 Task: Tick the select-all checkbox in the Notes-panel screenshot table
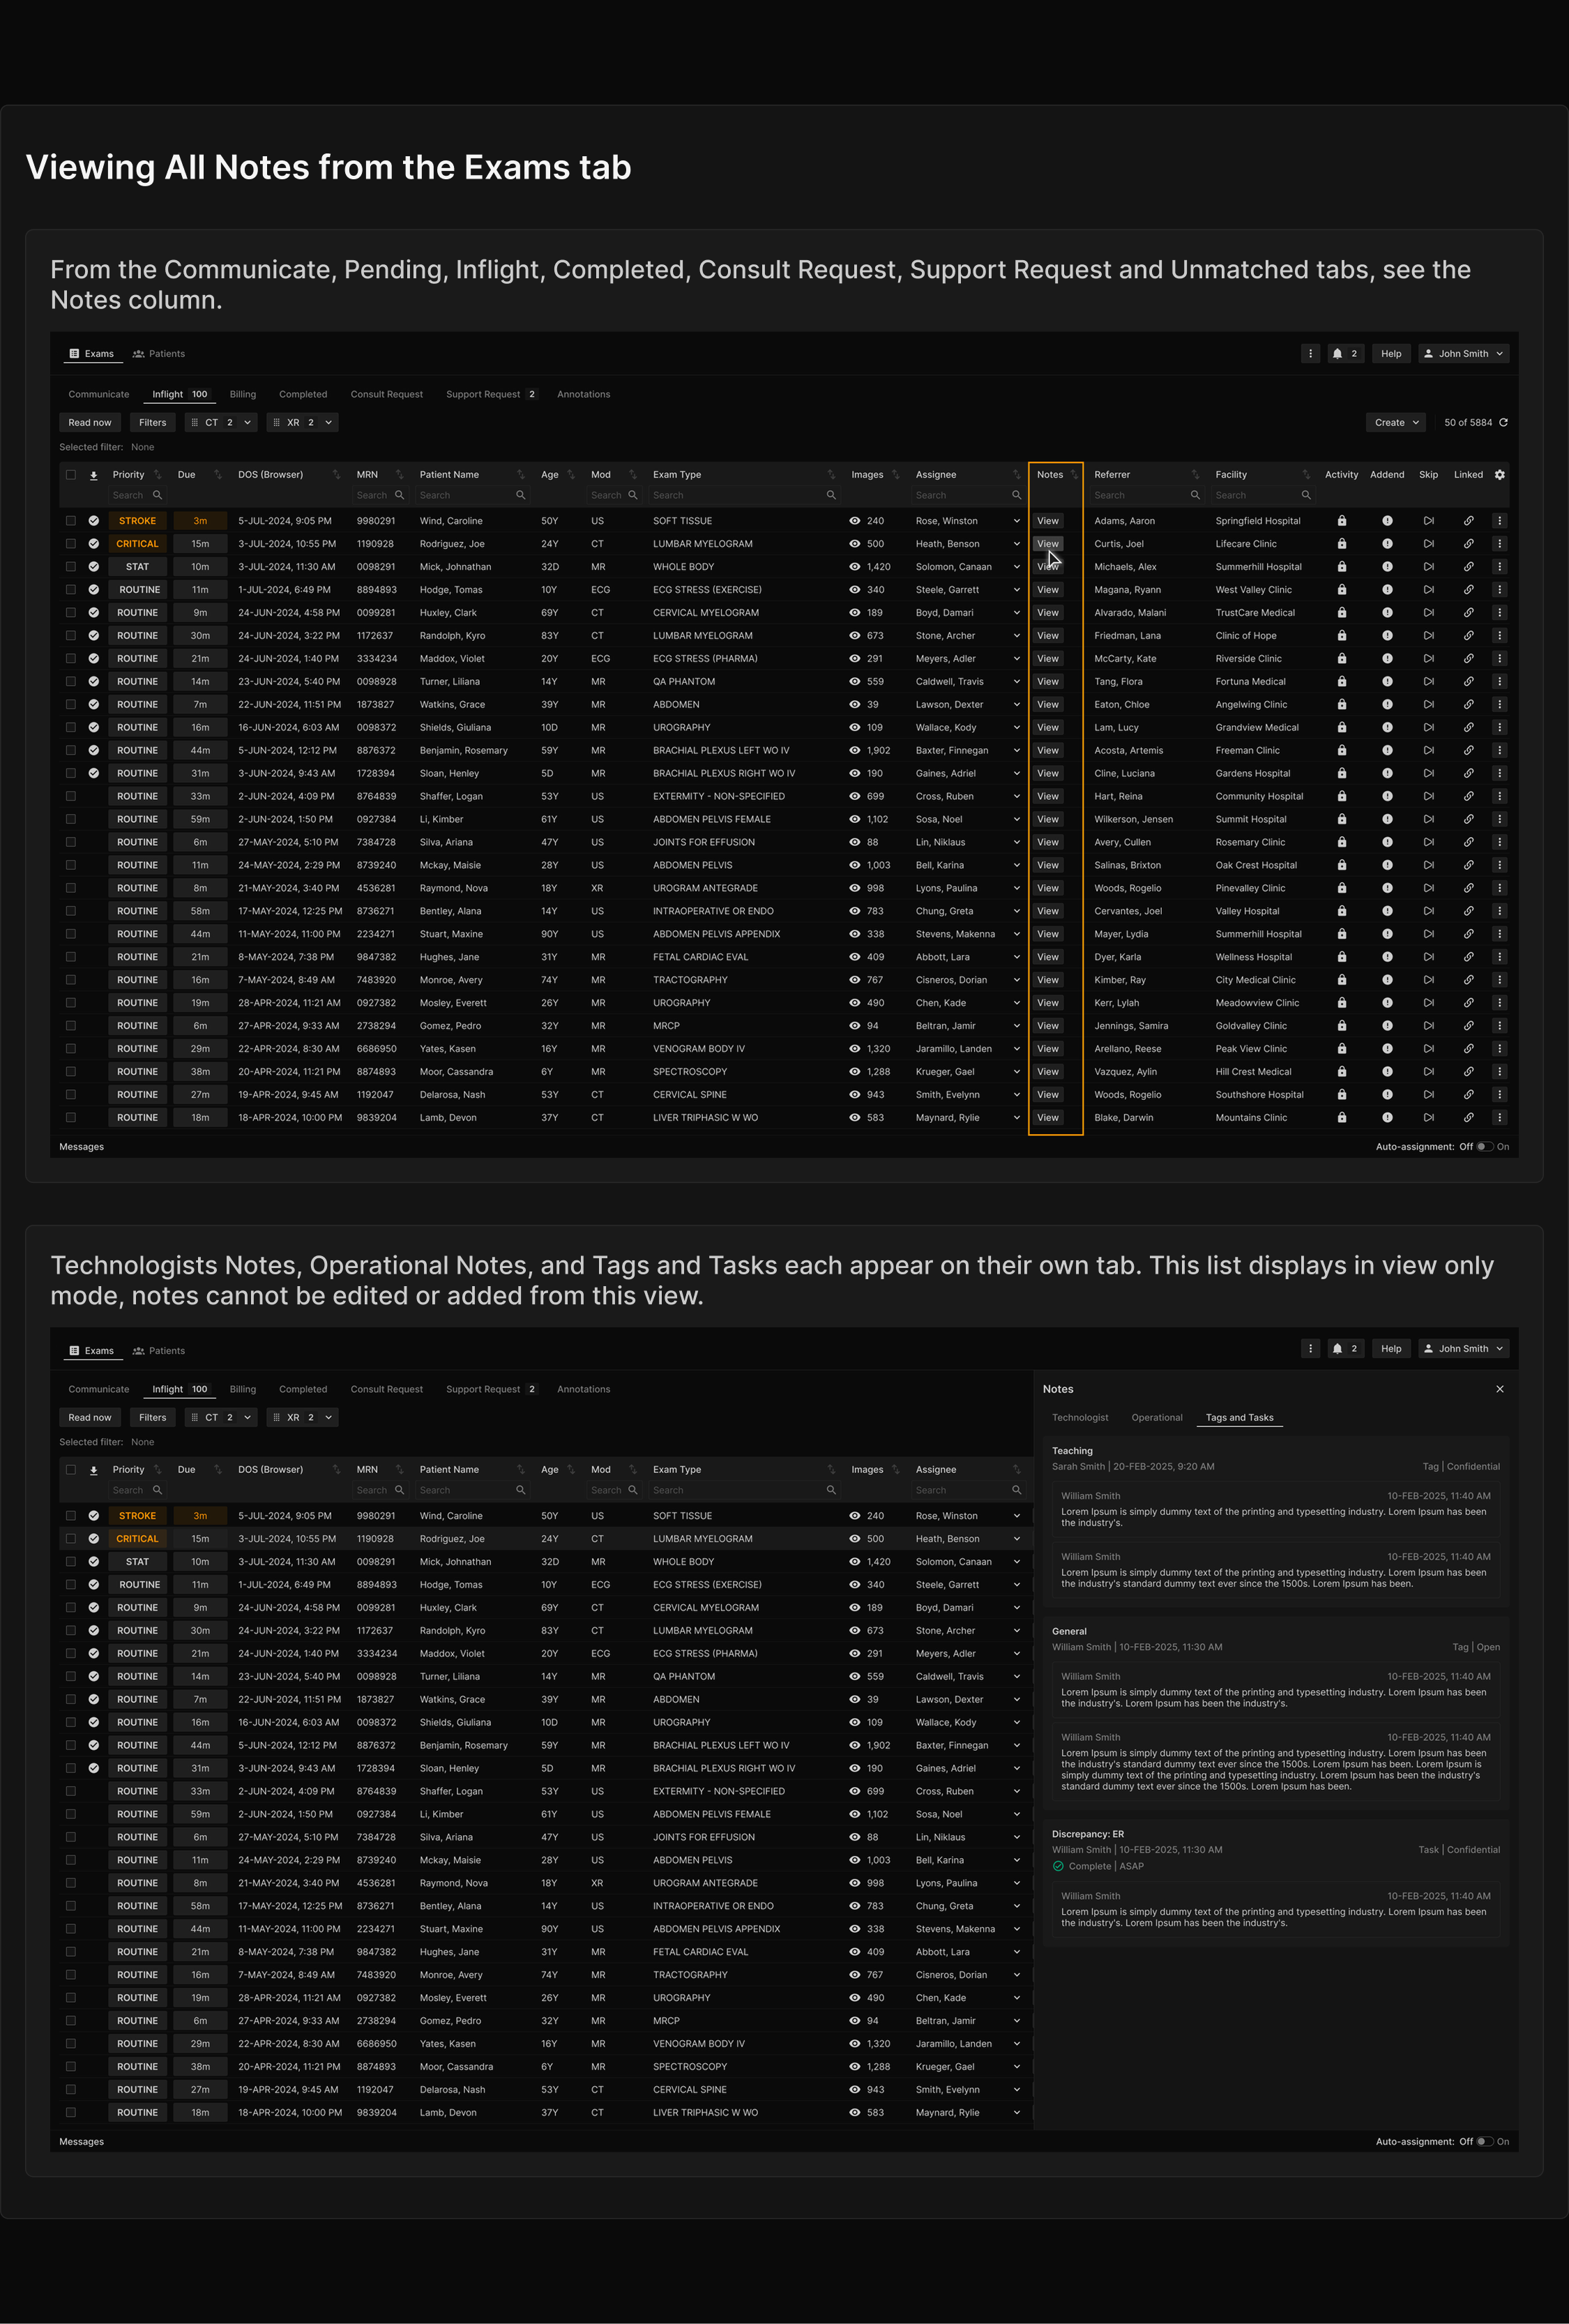(71, 1470)
